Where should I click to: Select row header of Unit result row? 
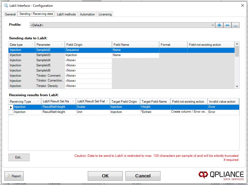11,112
